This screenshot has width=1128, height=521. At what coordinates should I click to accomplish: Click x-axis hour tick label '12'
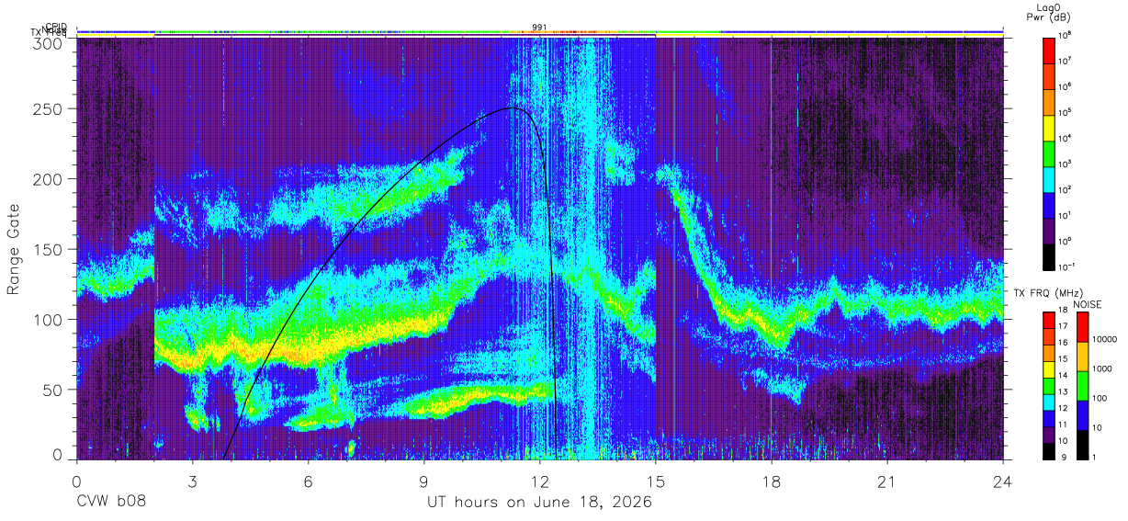(540, 481)
